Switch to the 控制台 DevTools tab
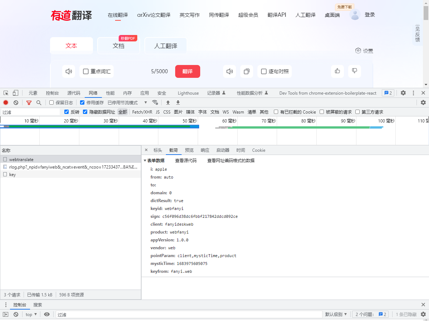The width and height of the screenshot is (429, 321). coord(52,93)
